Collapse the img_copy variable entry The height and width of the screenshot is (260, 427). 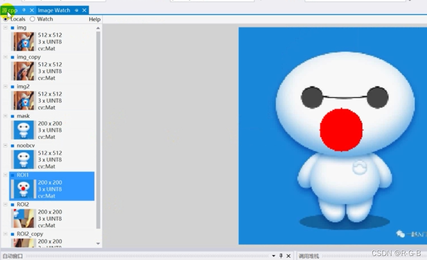(x=5, y=57)
